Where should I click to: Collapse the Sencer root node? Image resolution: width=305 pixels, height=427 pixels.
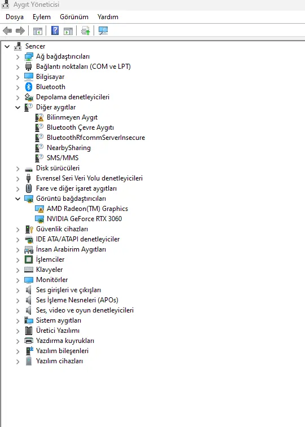[x=7, y=47]
